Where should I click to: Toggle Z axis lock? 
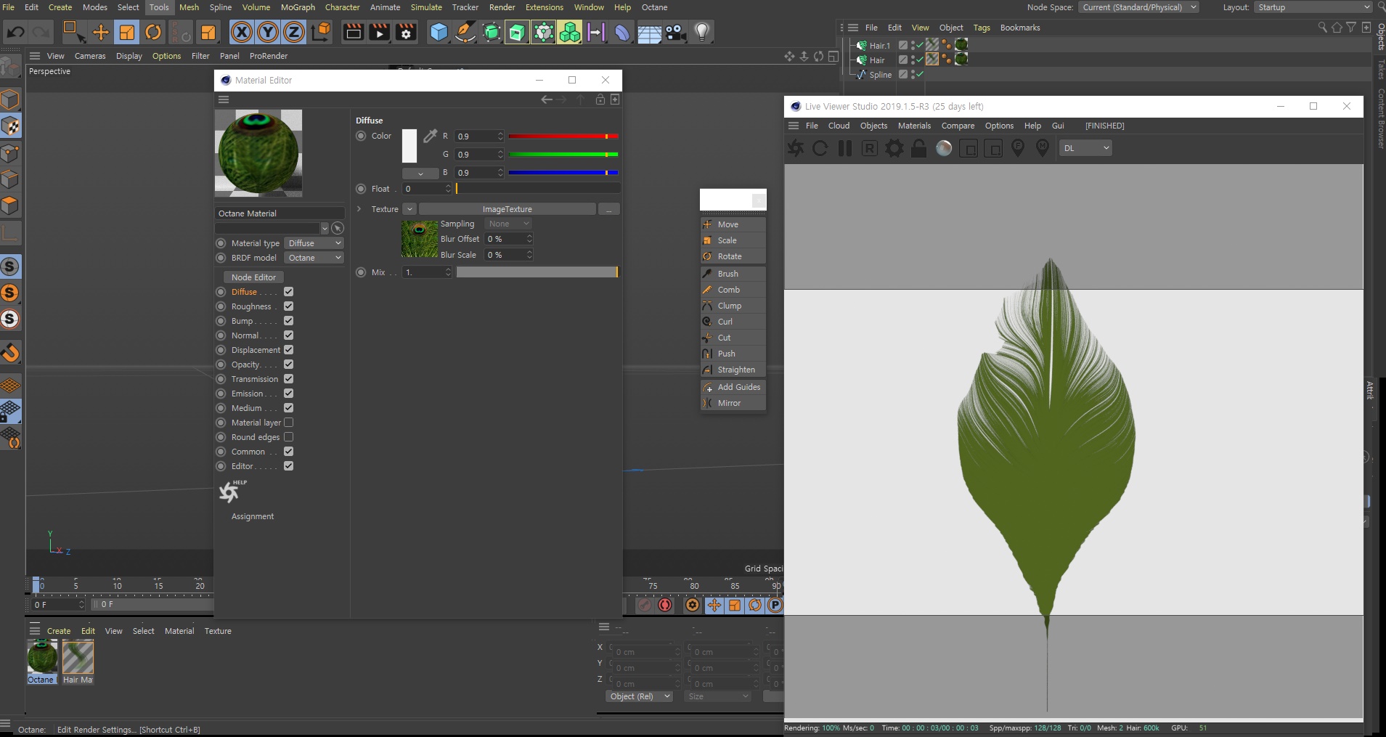tap(294, 32)
